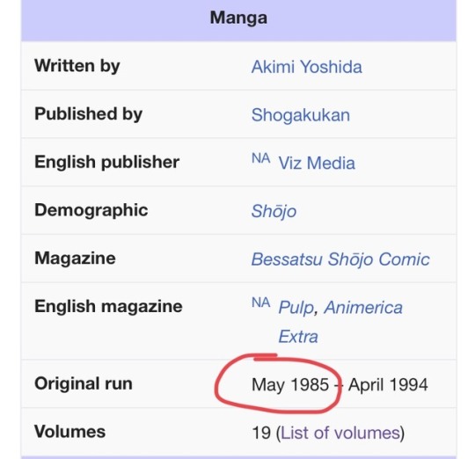Open the Akimi Yoshida author link

[307, 67]
